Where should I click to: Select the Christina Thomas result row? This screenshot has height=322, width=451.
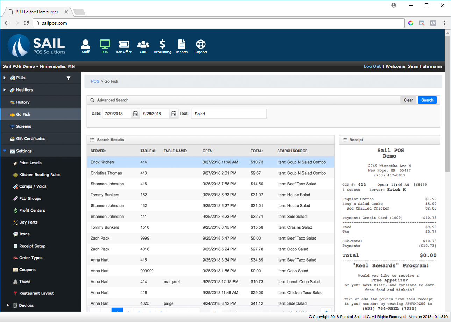click(x=210, y=173)
